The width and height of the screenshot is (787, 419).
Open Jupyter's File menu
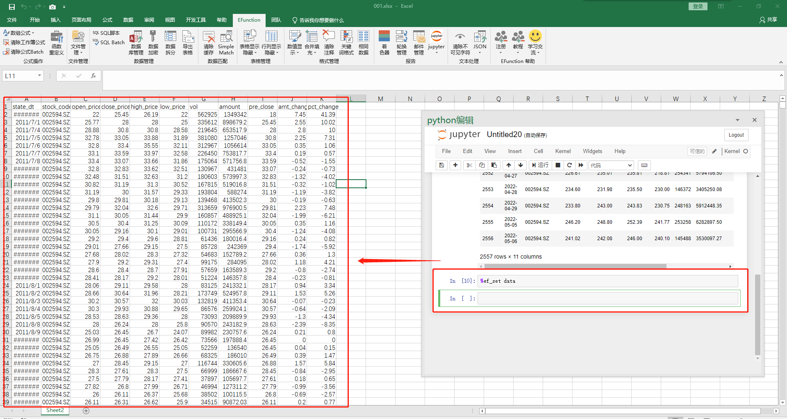pos(446,151)
